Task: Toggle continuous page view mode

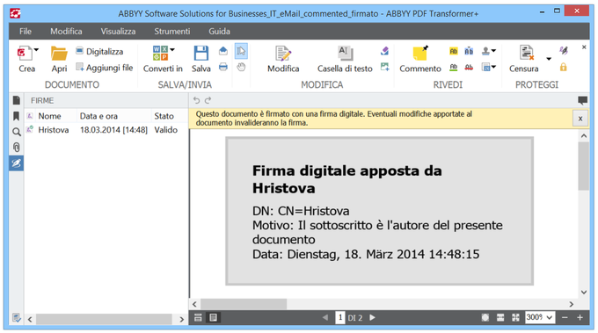Action: coord(198,317)
